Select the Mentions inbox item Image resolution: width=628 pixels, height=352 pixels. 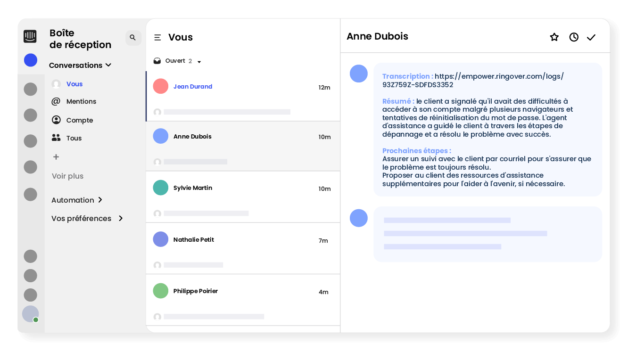tap(81, 101)
